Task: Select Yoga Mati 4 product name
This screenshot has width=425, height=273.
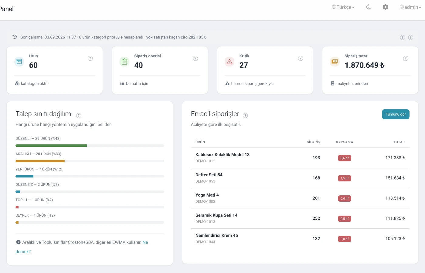Action: pos(207,195)
